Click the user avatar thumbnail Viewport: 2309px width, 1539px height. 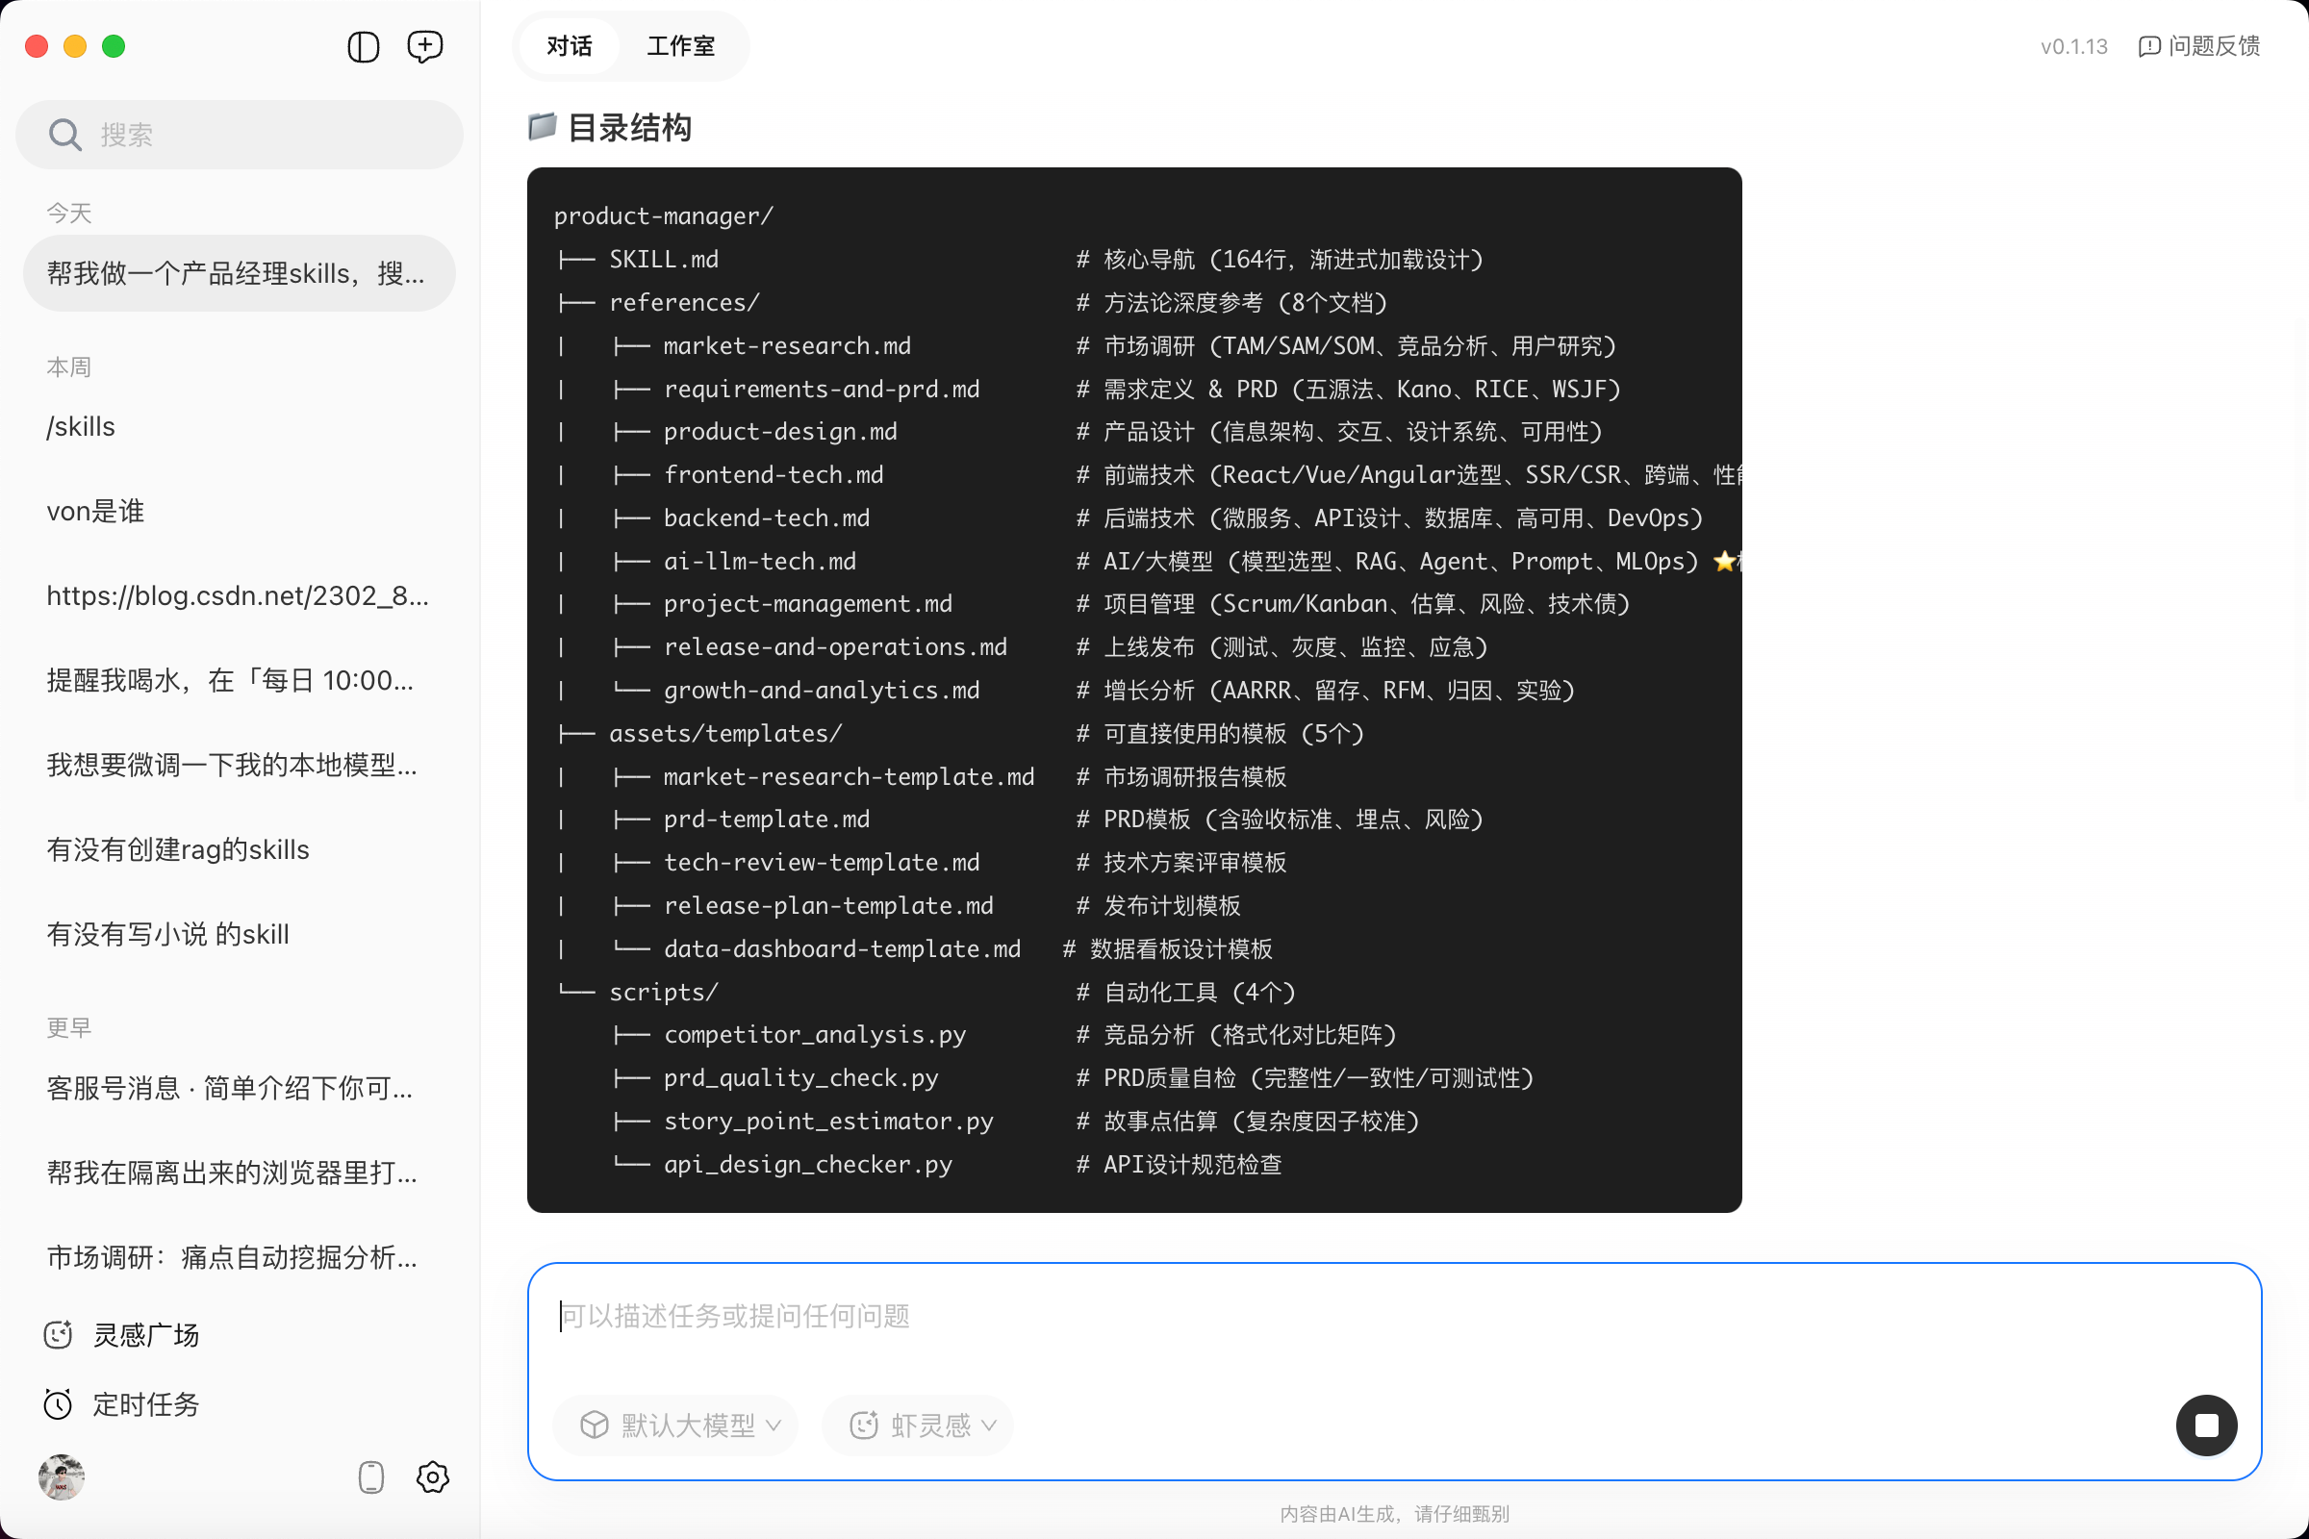pos(61,1477)
